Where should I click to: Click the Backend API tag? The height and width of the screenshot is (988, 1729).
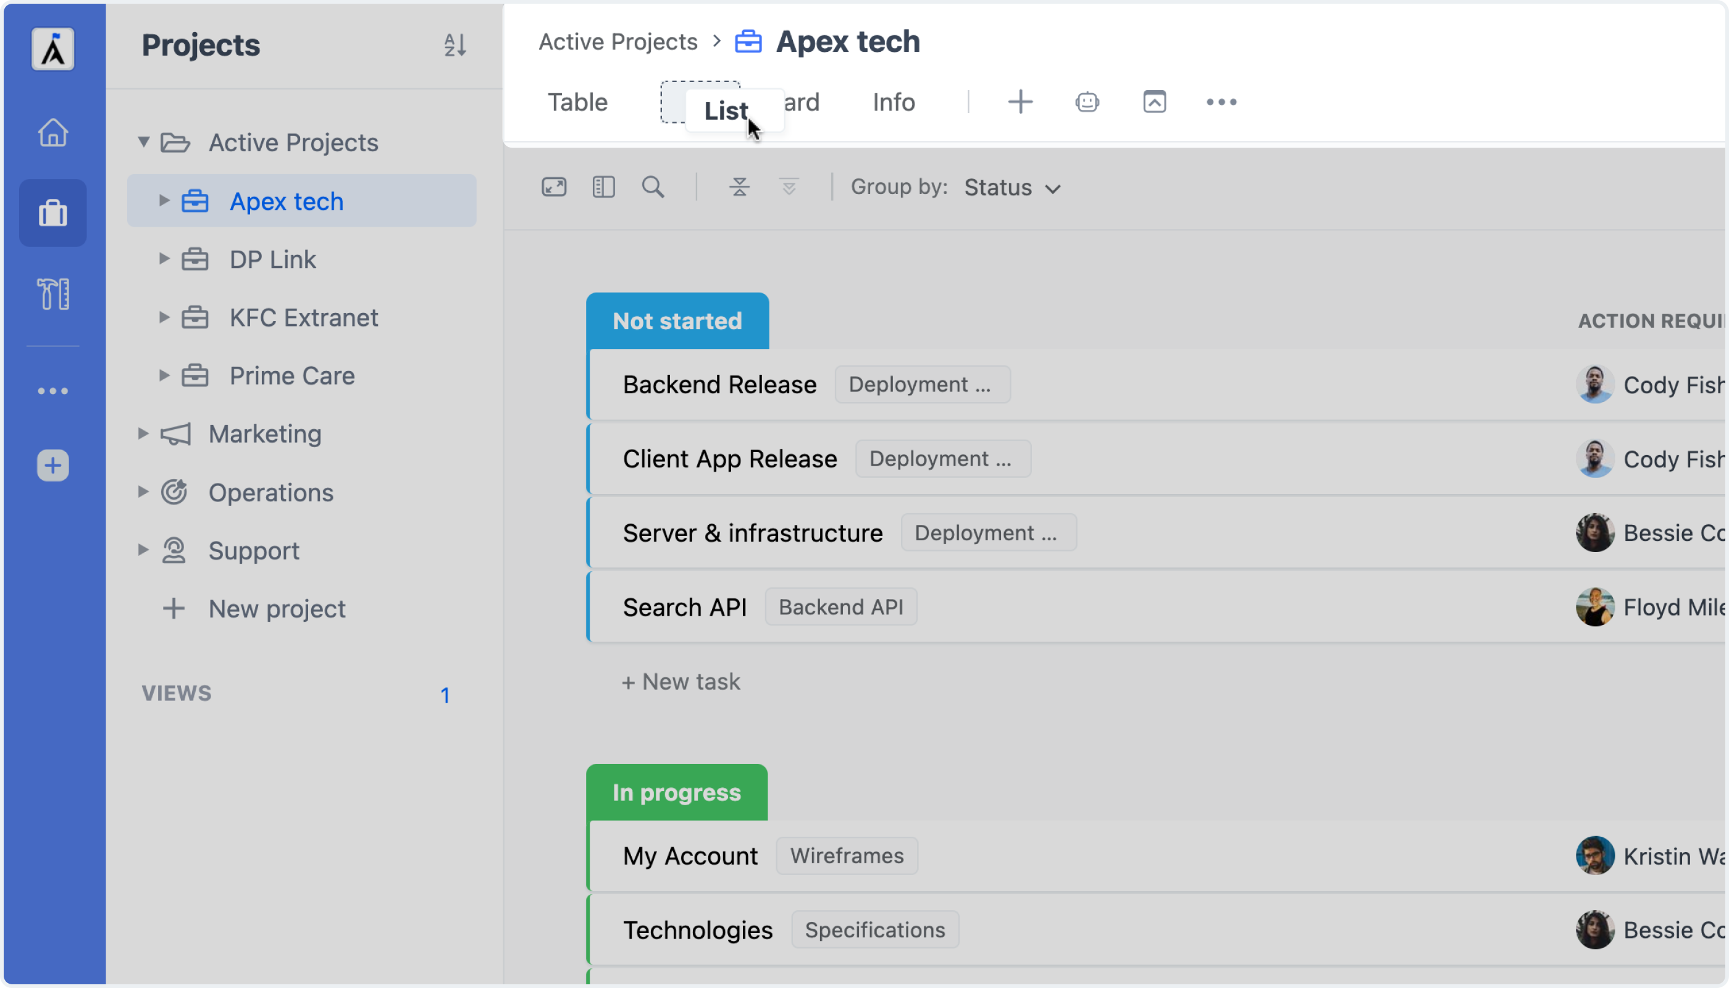[841, 606]
